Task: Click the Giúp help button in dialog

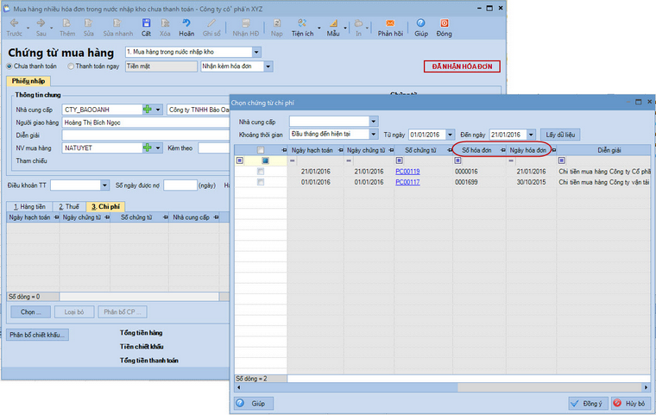Action: 254,403
